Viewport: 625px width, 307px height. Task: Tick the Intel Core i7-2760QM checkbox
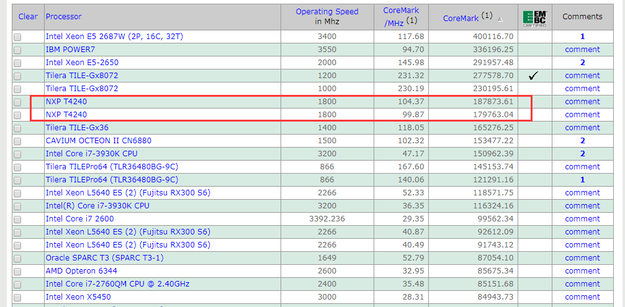click(x=17, y=284)
